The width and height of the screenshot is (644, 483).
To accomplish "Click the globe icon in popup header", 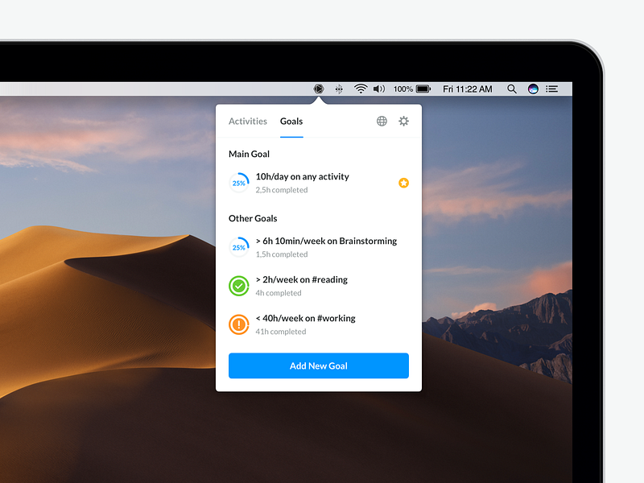I will tap(382, 122).
